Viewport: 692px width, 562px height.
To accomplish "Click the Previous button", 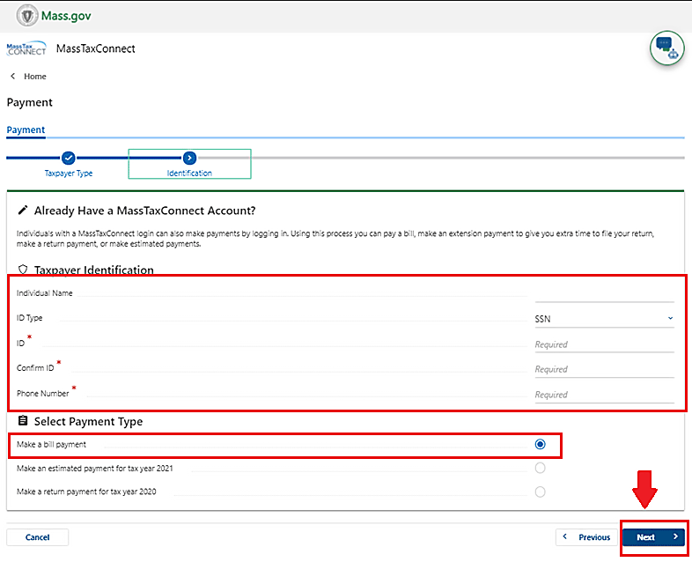I will tap(586, 537).
